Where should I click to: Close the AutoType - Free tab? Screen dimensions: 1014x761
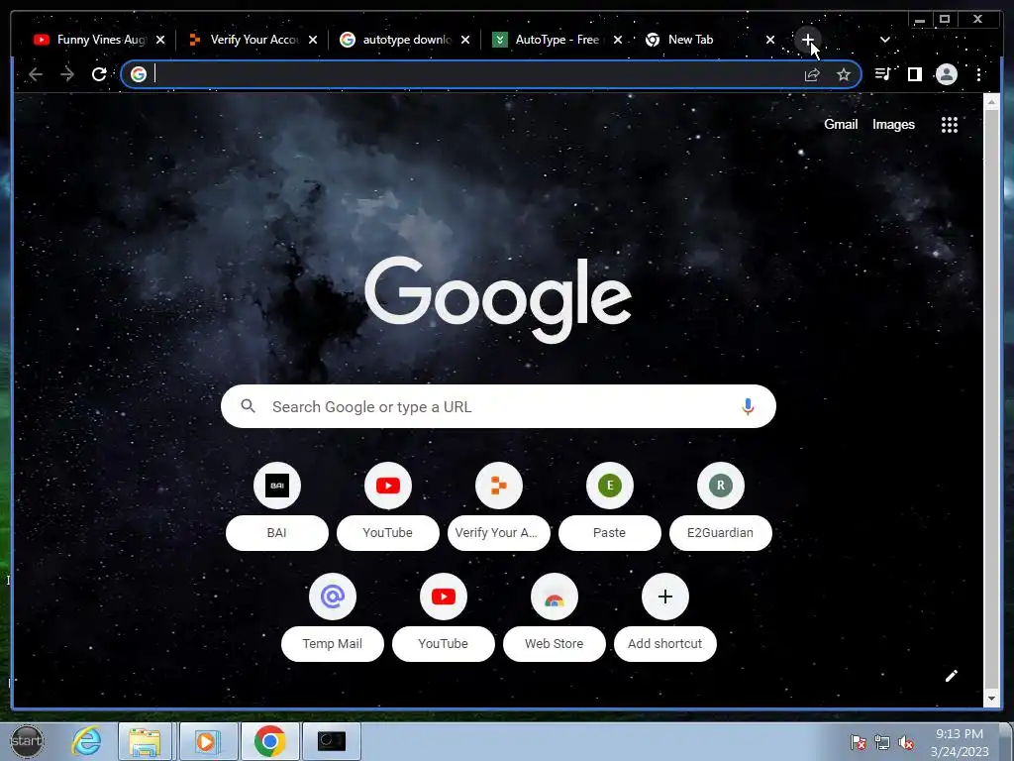pos(618,40)
